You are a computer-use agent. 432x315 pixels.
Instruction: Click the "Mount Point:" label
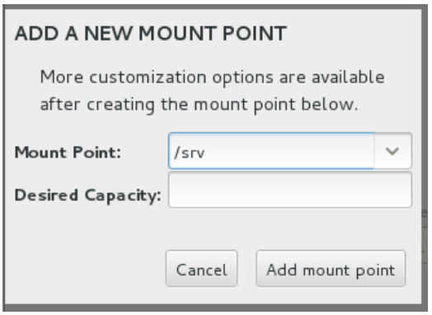point(68,152)
